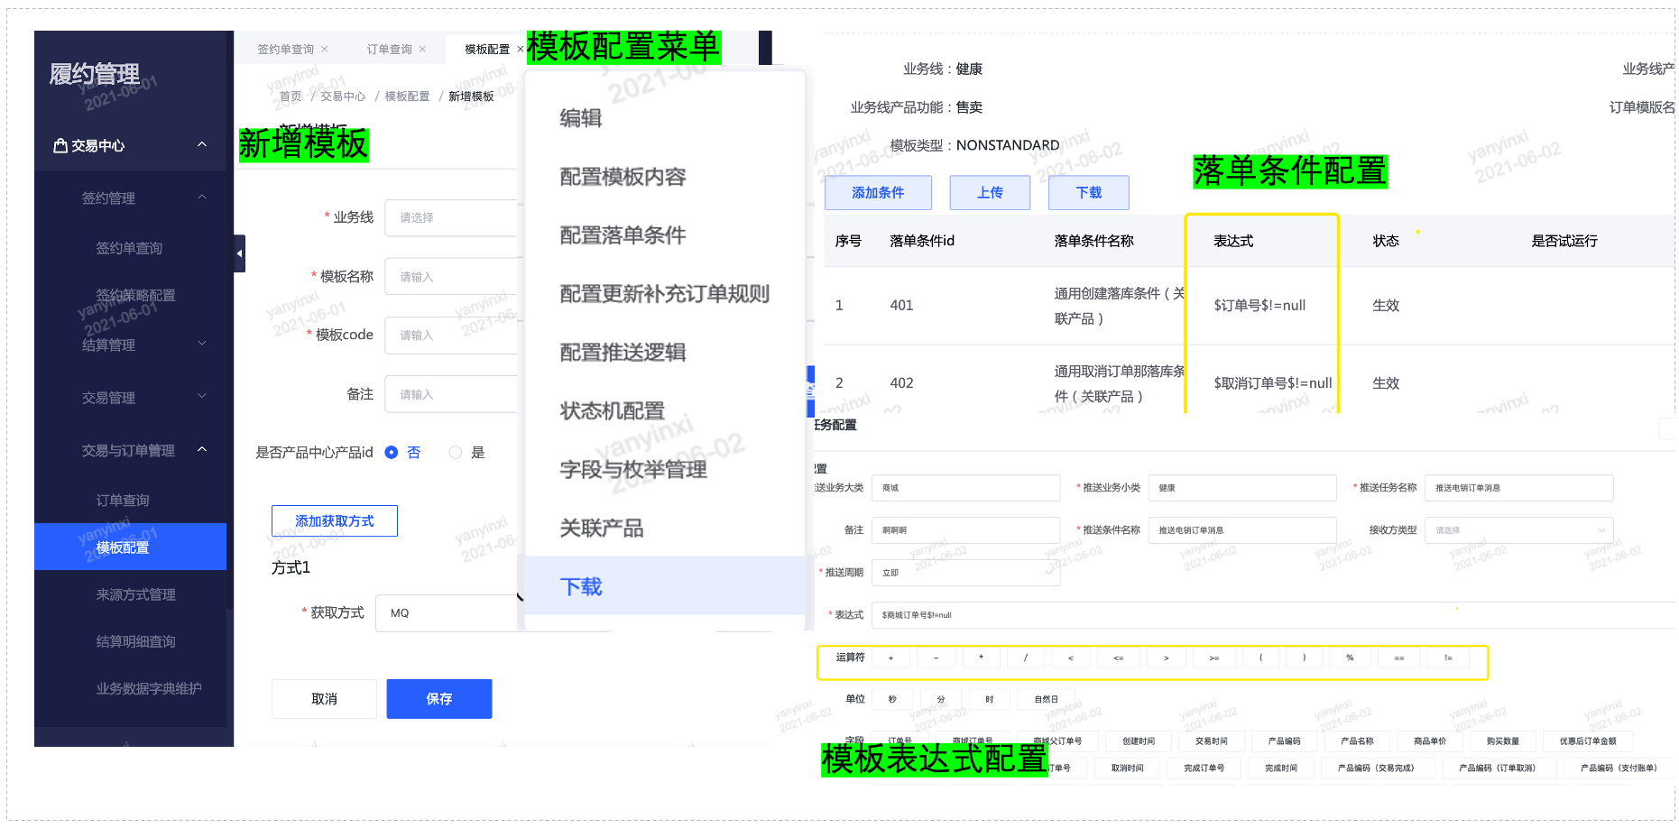Screen dimensions: 1679x828
Task: Choose 下载 from the template menu
Action: coord(664,586)
